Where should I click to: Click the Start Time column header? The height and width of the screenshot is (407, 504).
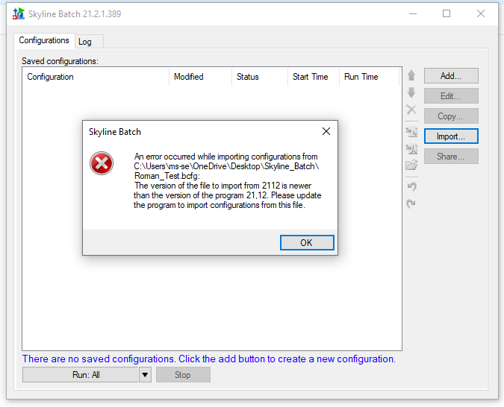311,77
